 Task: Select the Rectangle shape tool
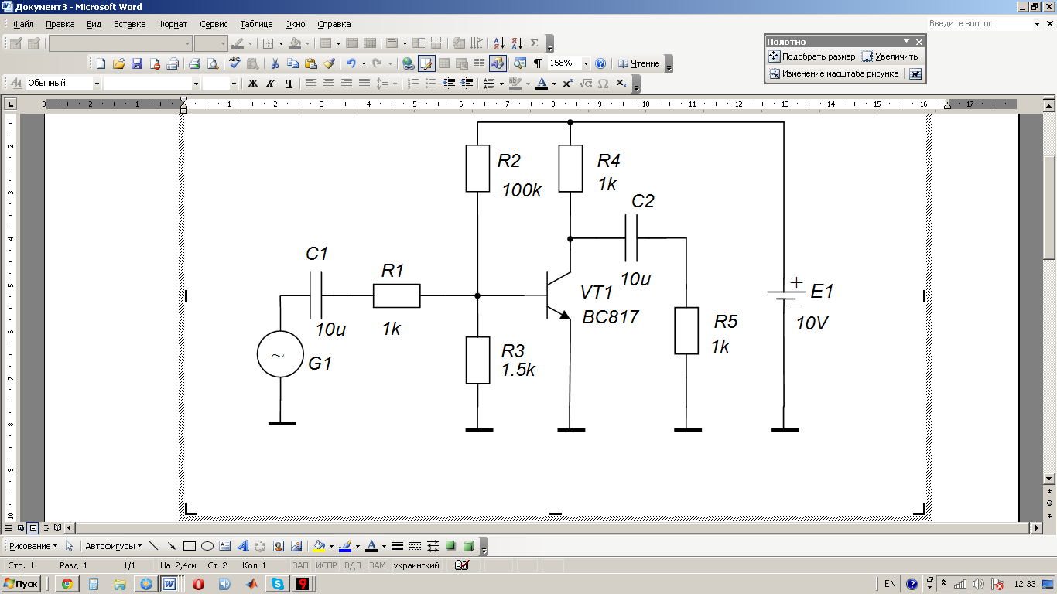tap(189, 546)
